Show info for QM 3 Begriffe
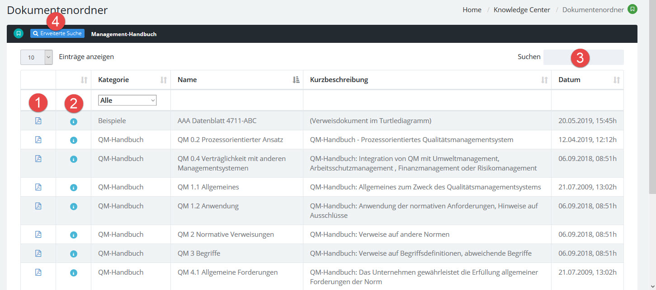This screenshot has width=656, height=290. (x=74, y=253)
